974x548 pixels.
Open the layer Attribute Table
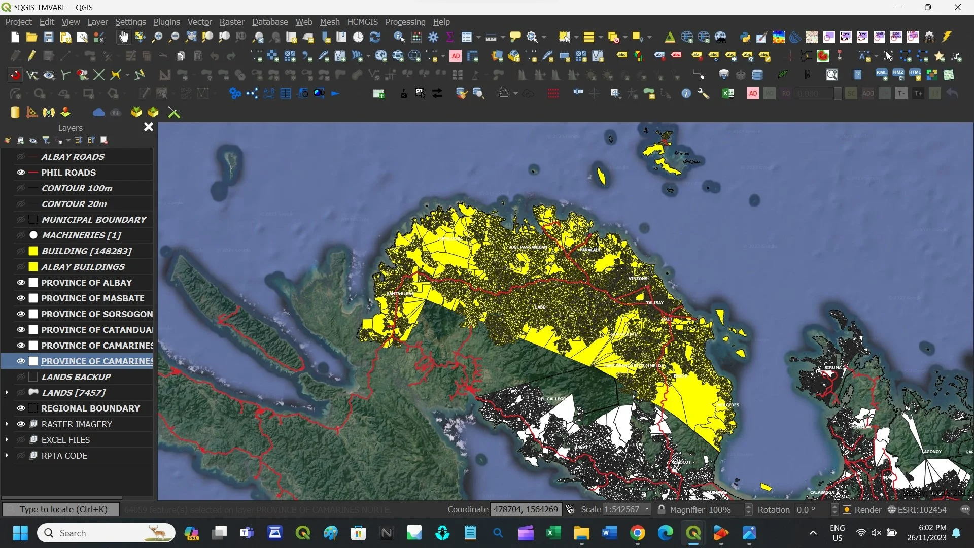467,37
